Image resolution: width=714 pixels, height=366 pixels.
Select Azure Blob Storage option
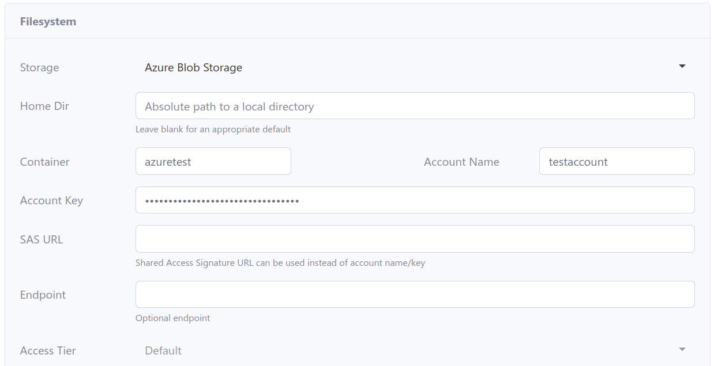point(193,67)
